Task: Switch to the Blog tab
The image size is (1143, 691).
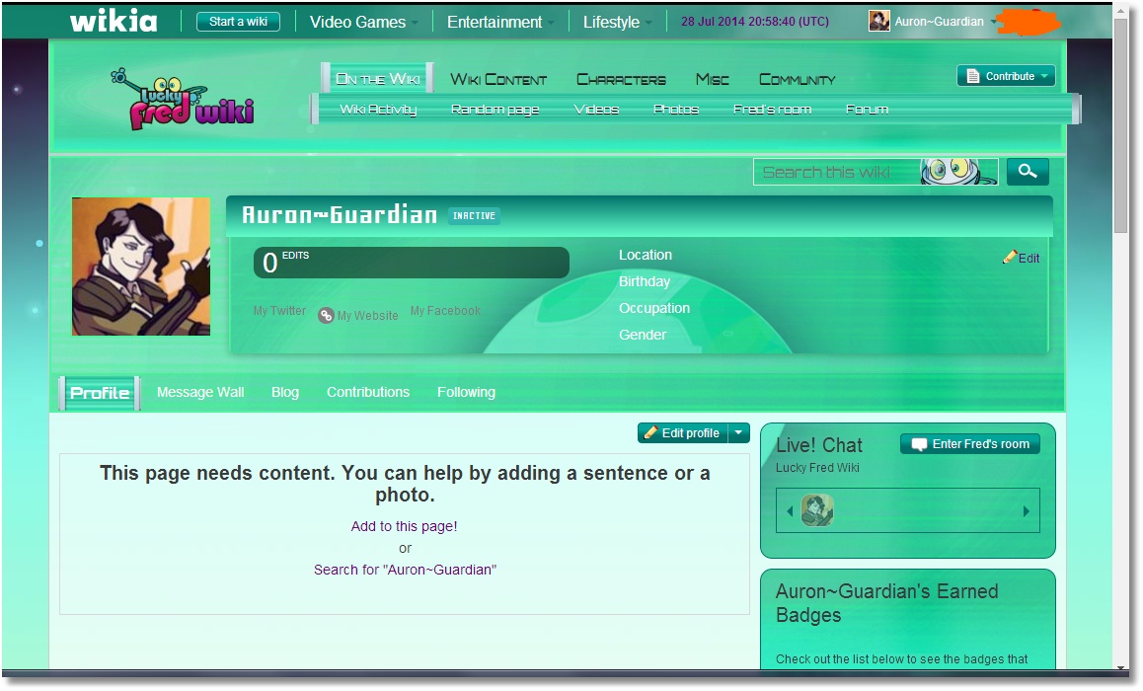Action: point(285,392)
